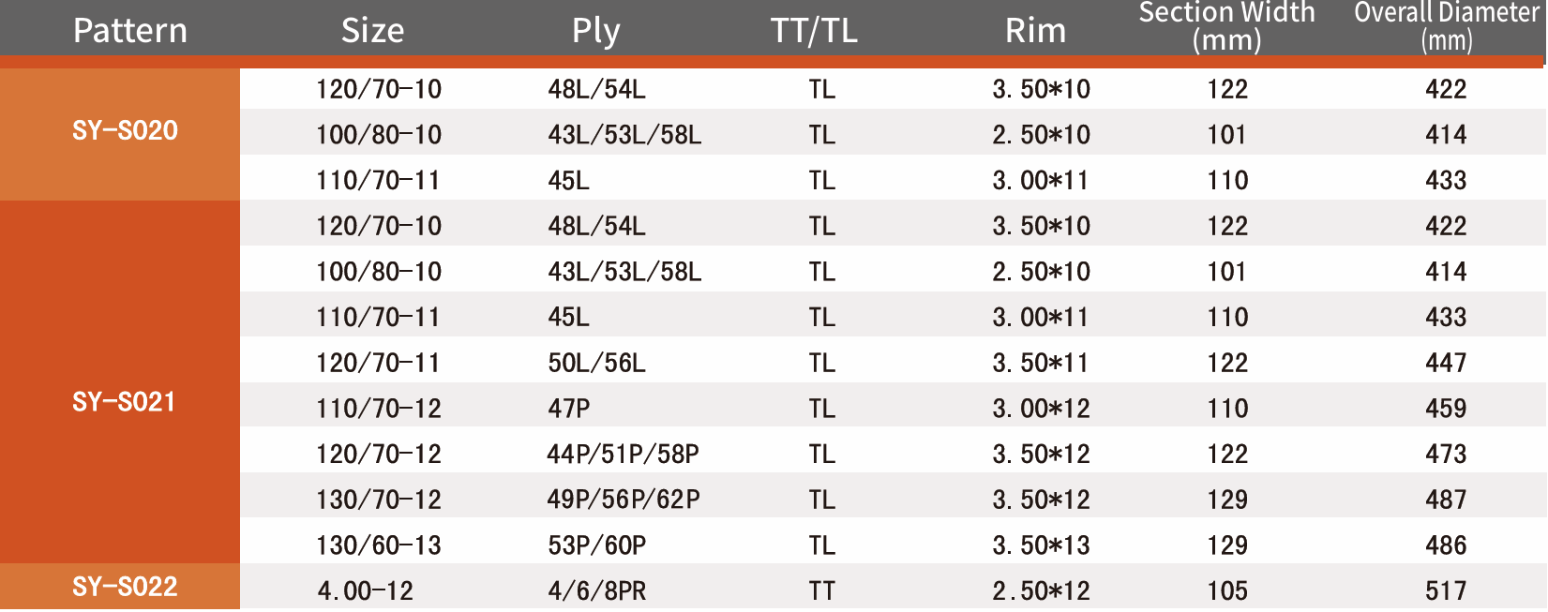
Task: Click the Ply column header
Action: click(596, 31)
